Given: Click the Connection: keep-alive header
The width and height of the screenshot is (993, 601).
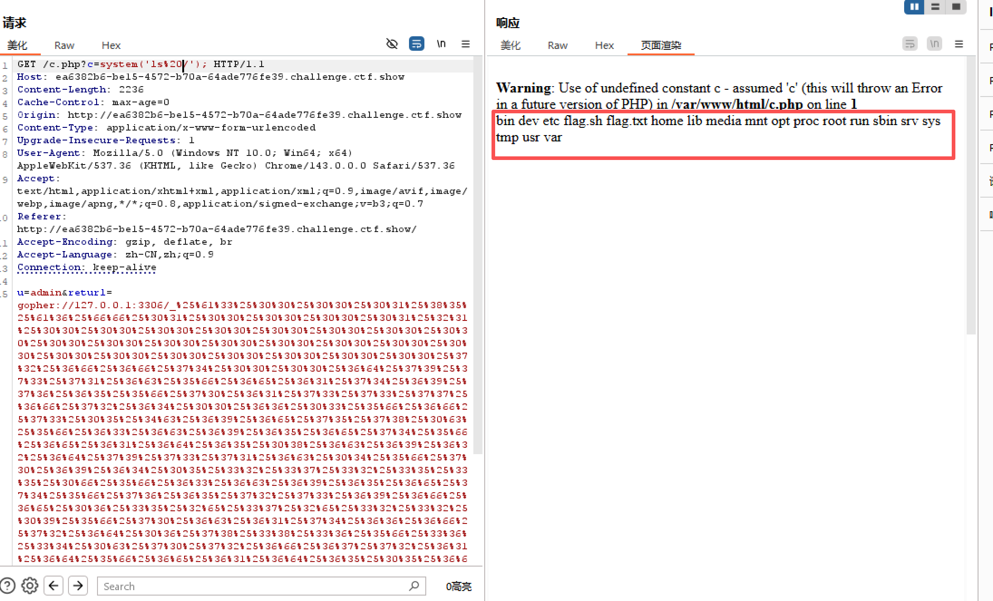Looking at the screenshot, I should pos(87,267).
